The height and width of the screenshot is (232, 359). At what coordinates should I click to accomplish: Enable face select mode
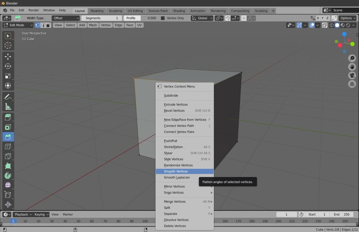coord(48,25)
